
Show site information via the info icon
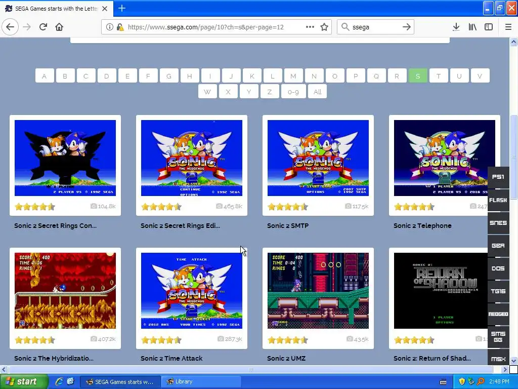point(109,27)
